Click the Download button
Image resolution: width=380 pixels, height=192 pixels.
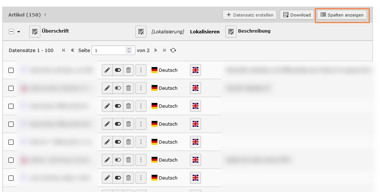click(x=297, y=15)
